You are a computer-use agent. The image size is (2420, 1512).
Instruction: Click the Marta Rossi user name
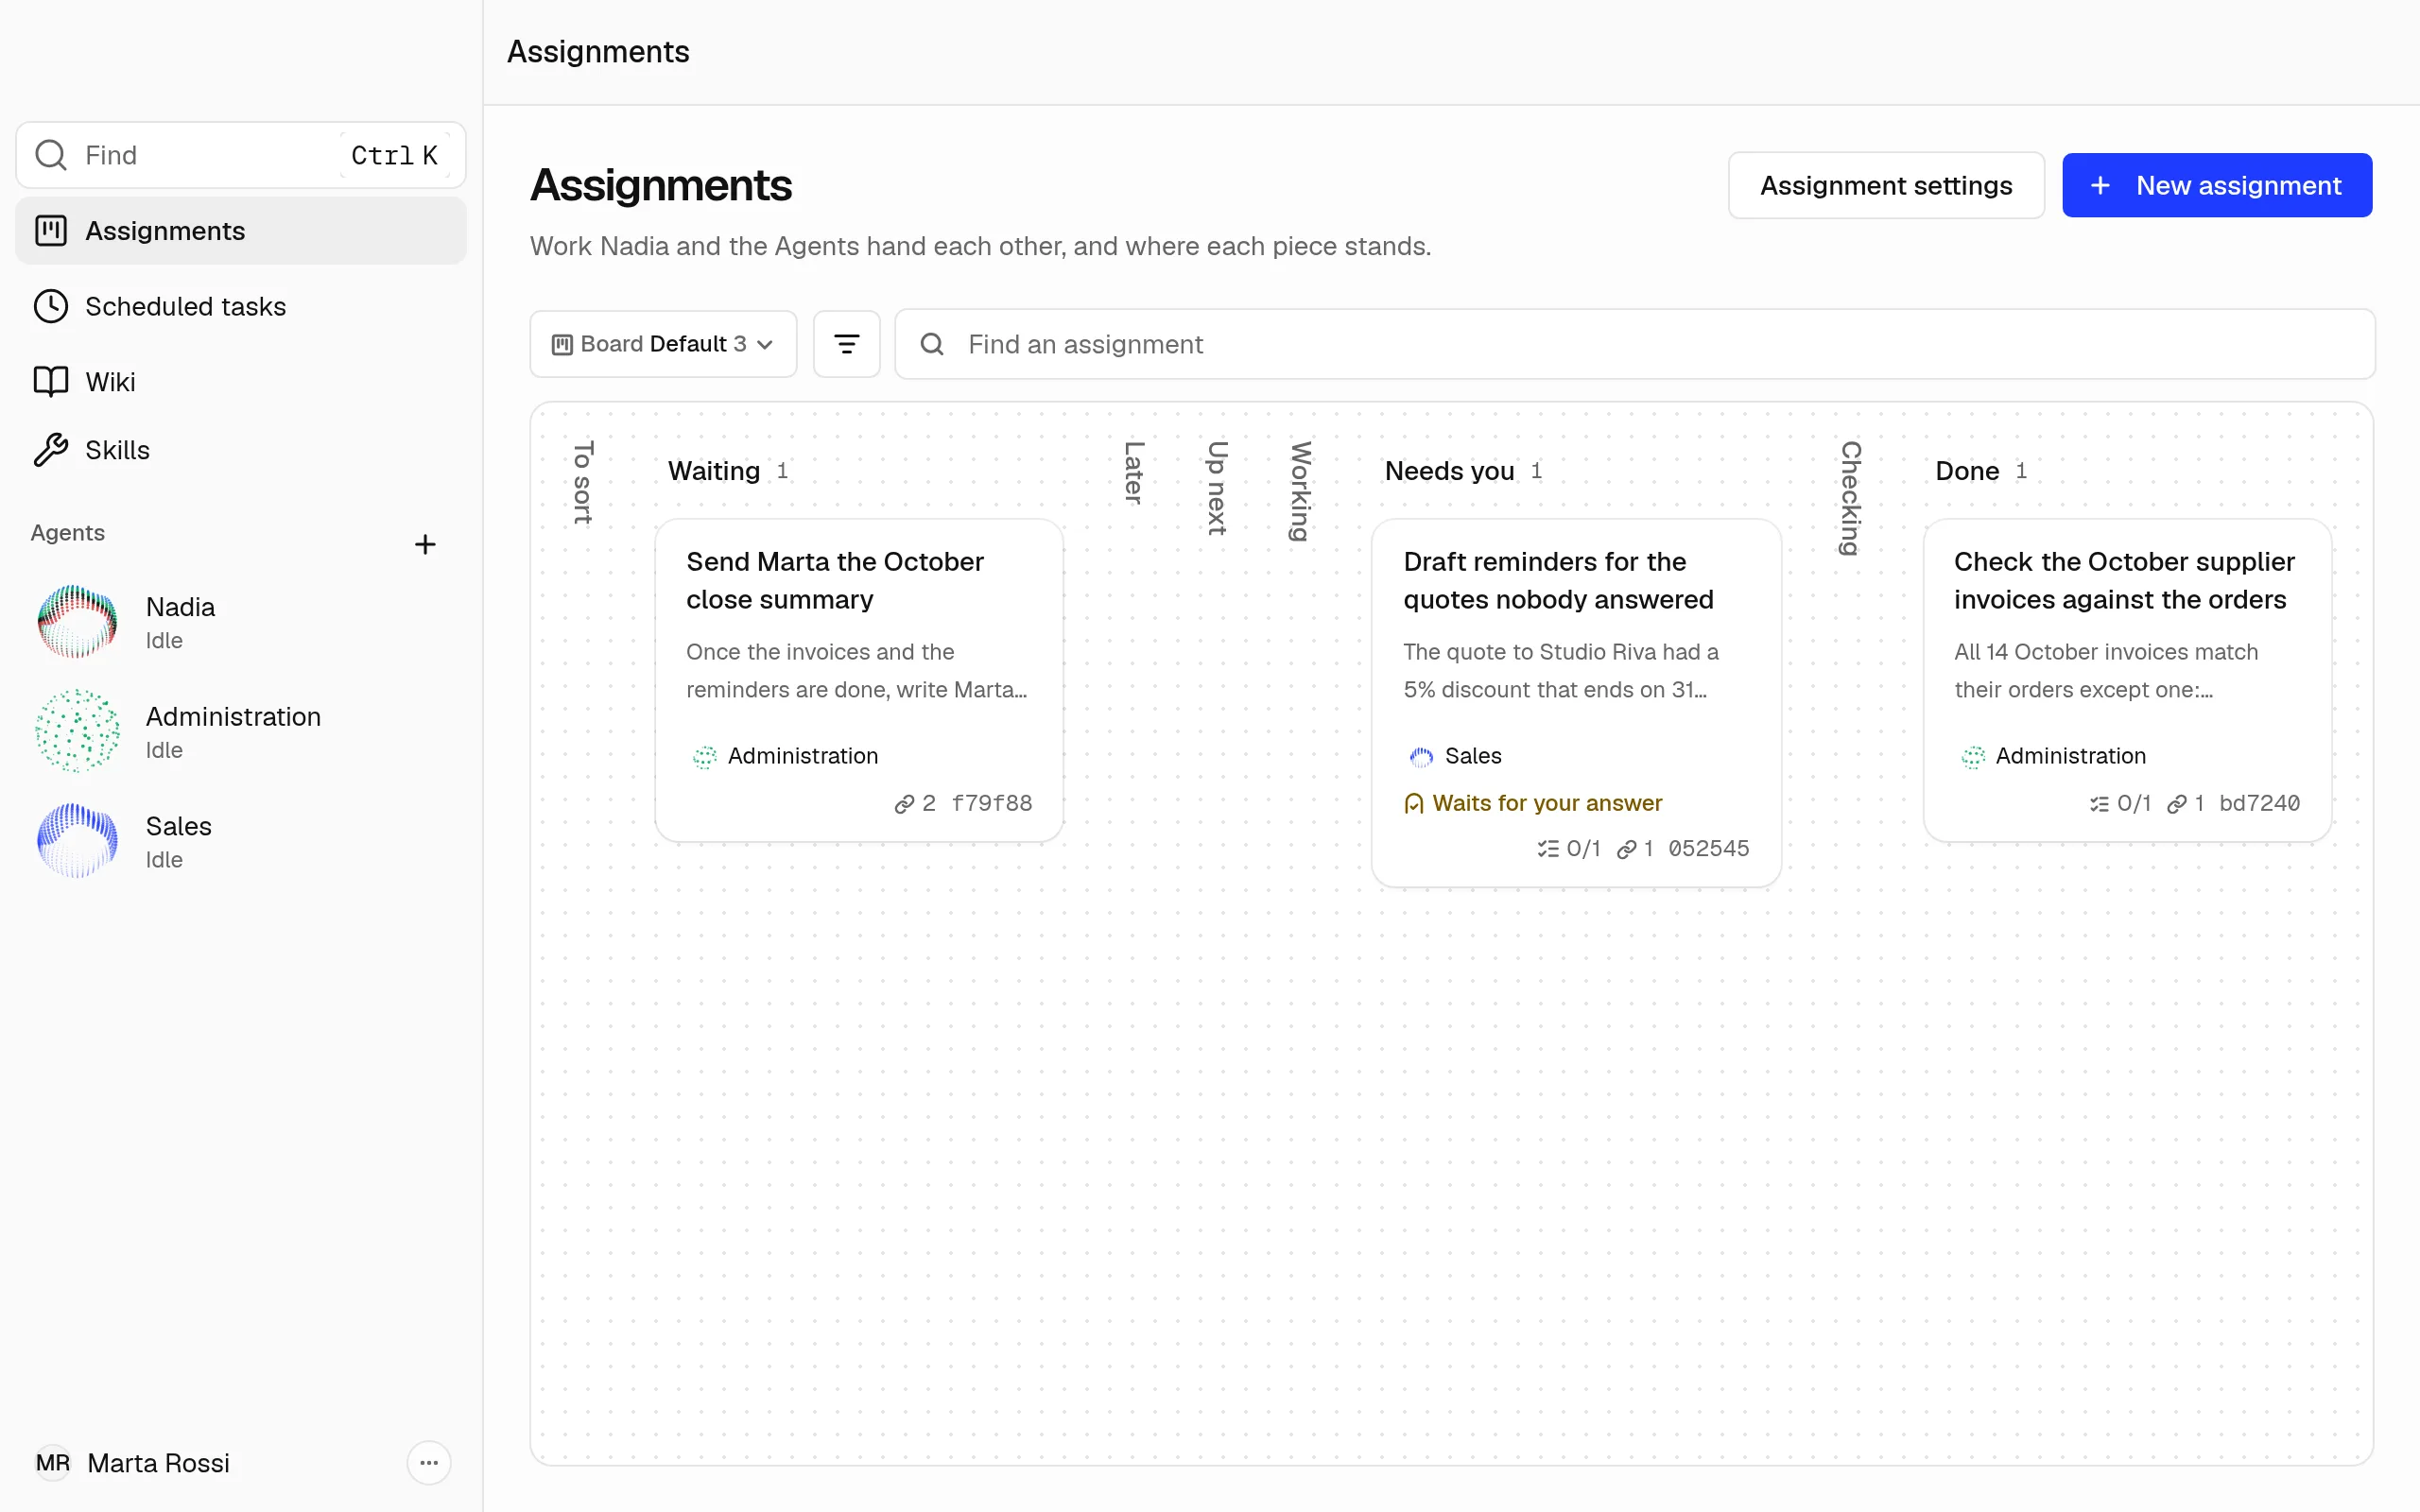158,1463
